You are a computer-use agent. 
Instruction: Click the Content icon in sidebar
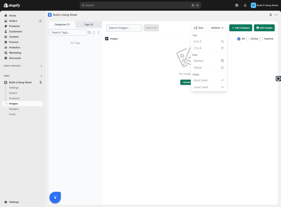pos(6,37)
